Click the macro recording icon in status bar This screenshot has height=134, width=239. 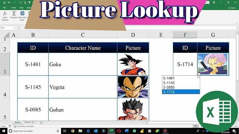tap(10, 126)
